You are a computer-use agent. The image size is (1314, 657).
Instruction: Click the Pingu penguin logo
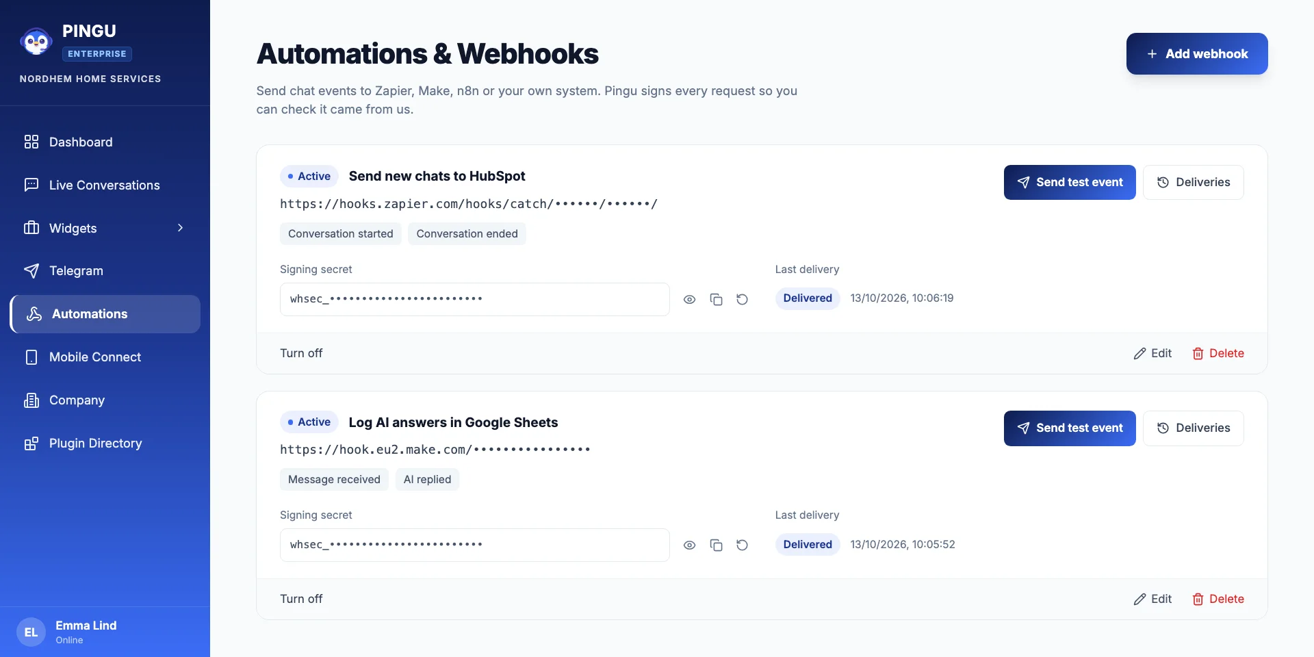36,42
